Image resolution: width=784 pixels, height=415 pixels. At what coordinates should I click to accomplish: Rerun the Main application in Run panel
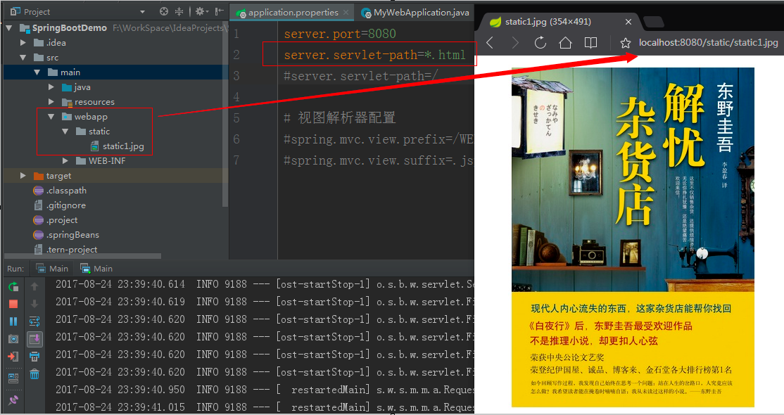point(13,286)
